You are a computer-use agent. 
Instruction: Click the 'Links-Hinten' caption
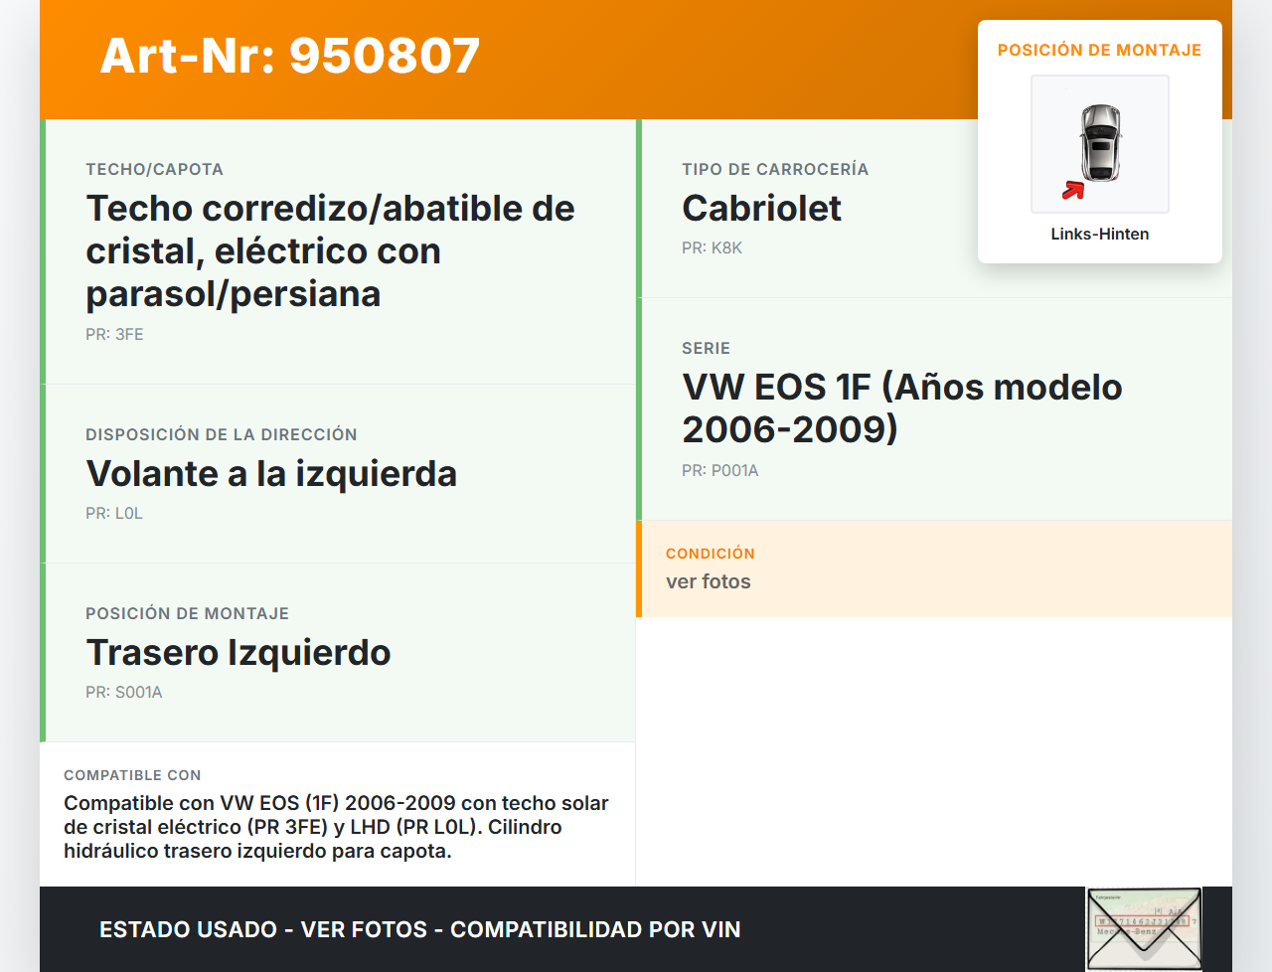pyautogui.click(x=1099, y=235)
